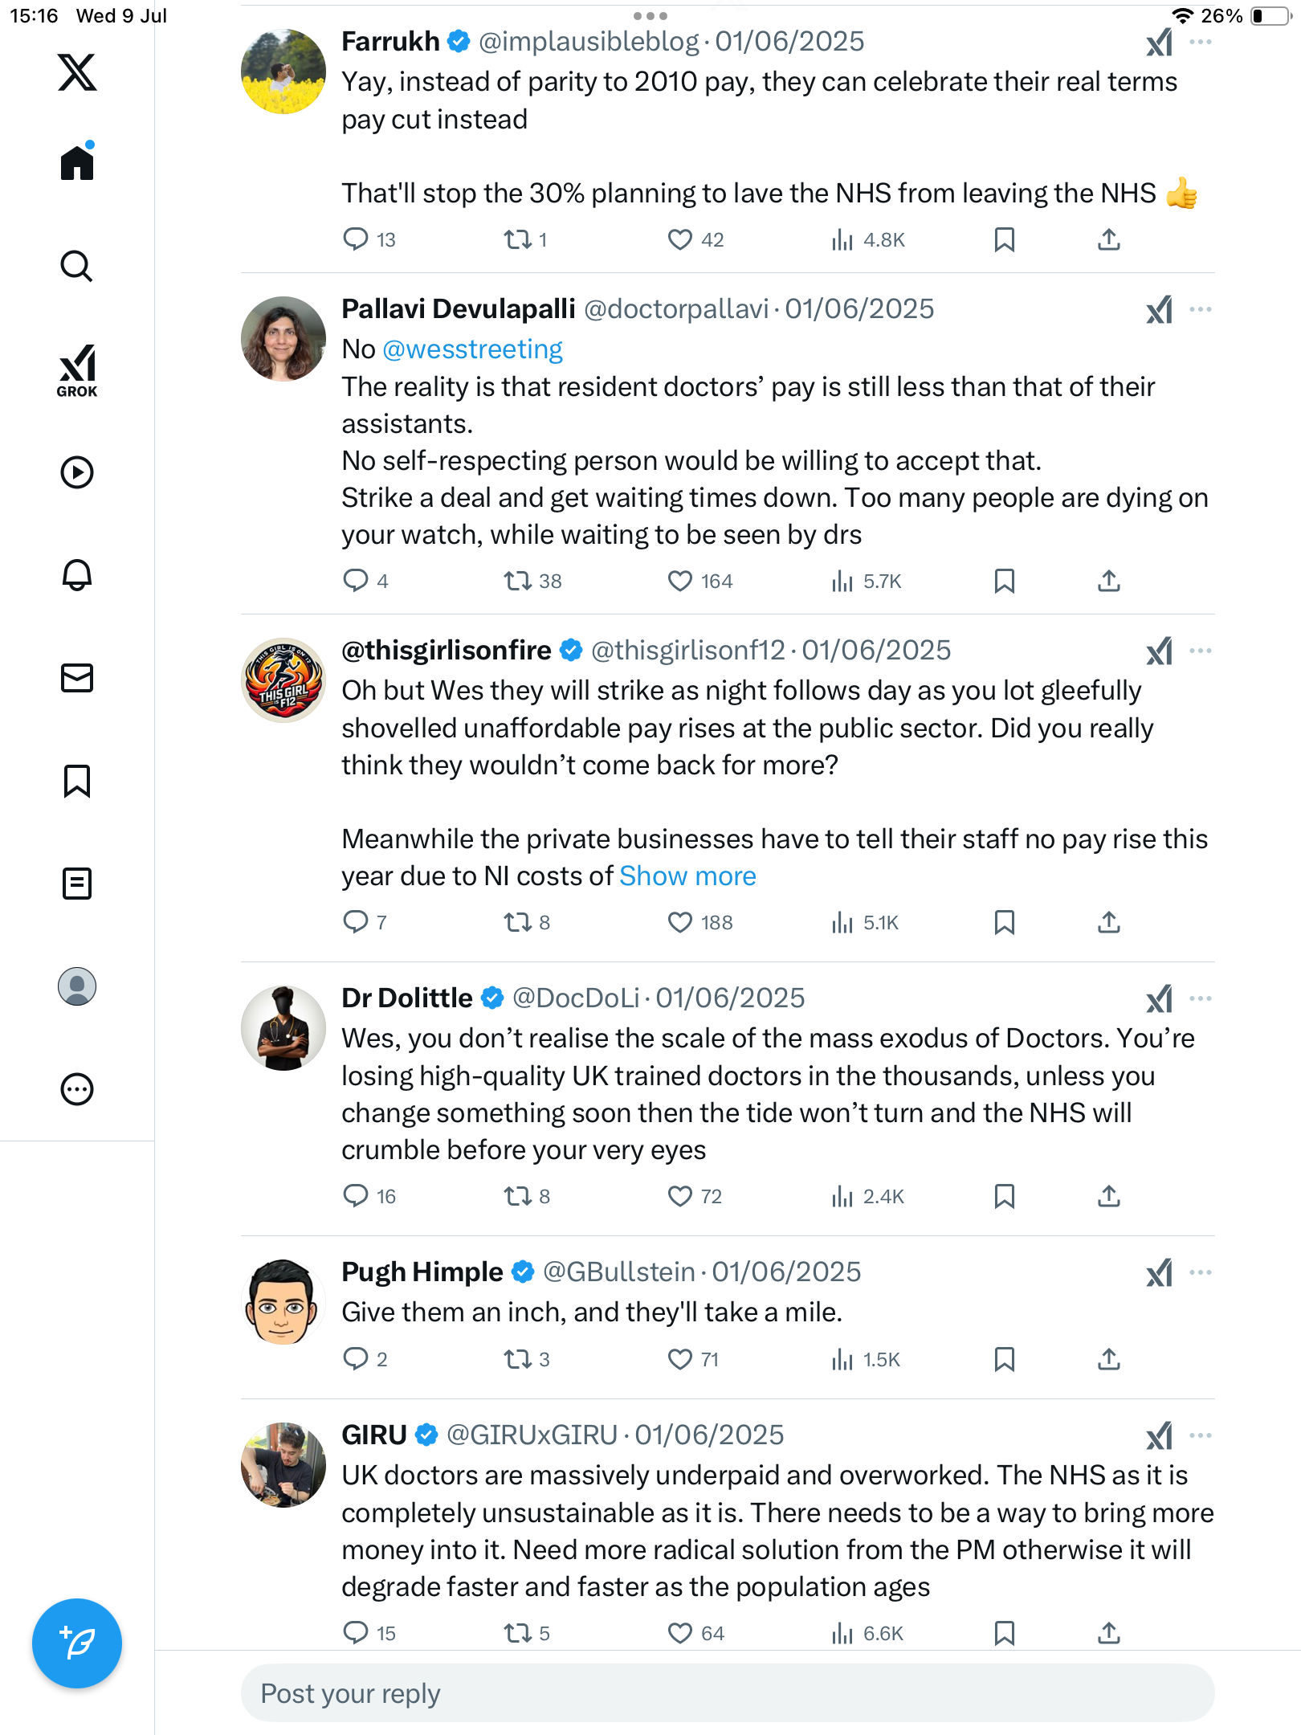Expand thisgirlisonfire post with Show more
The height and width of the screenshot is (1735, 1301).
pos(687,876)
